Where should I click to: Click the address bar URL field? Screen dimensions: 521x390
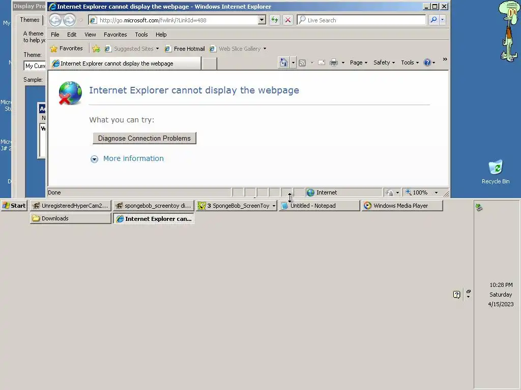(x=178, y=20)
